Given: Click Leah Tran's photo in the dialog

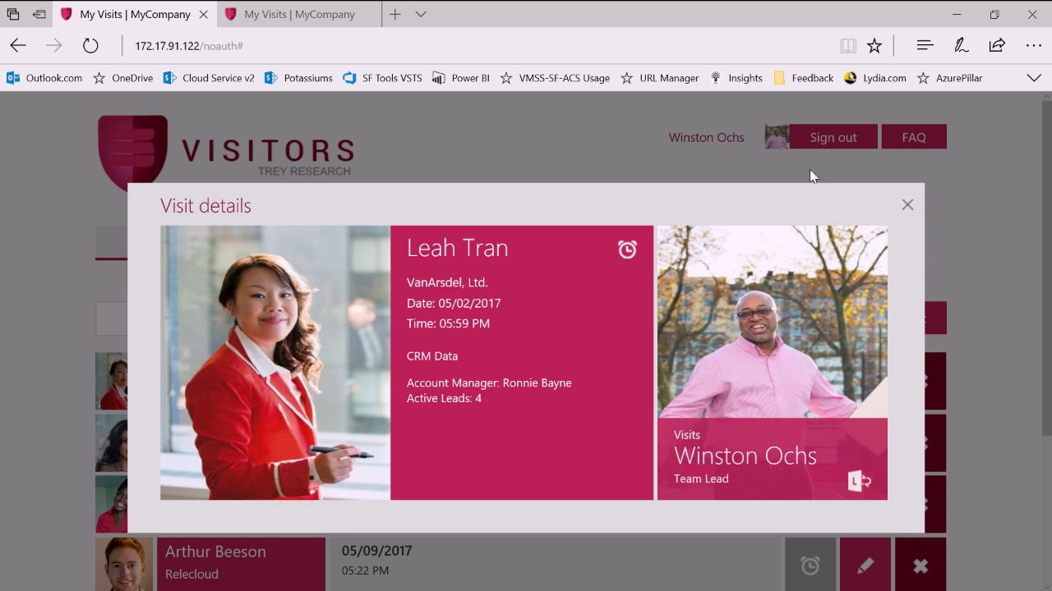Looking at the screenshot, I should (x=275, y=363).
